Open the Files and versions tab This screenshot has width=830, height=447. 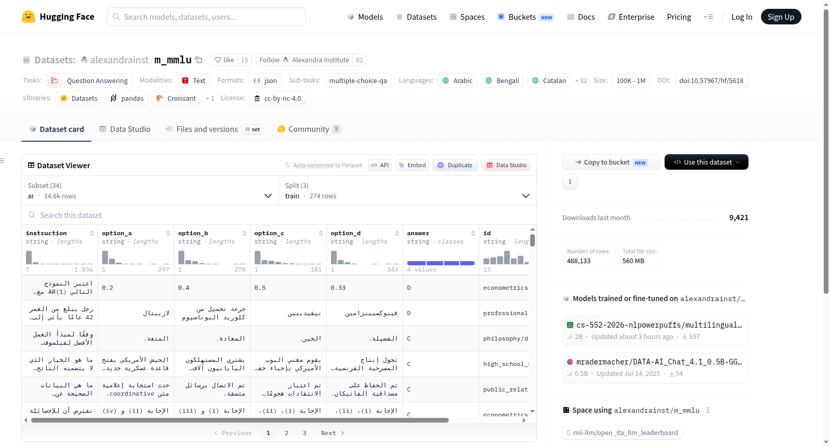coord(213,129)
